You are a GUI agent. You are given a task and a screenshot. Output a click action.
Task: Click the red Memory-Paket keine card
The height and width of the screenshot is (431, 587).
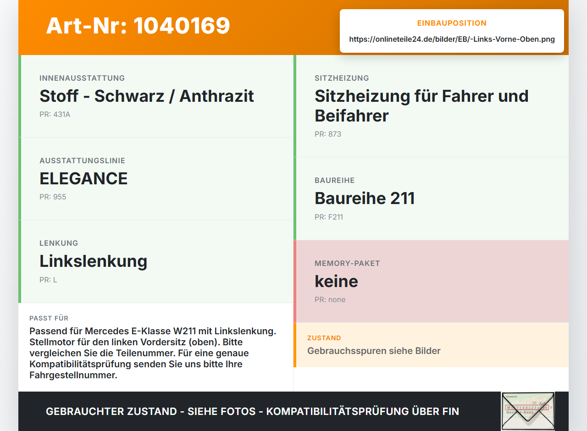[431, 281]
